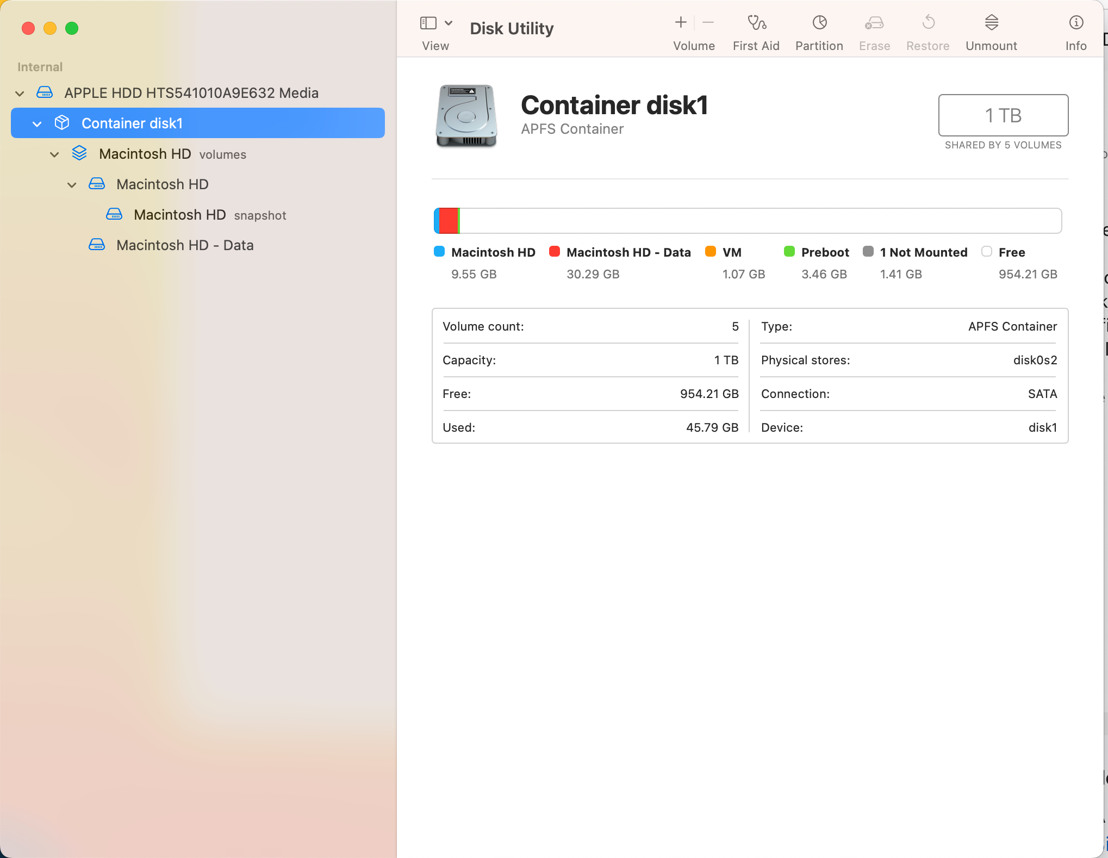Click the Container disk1 heading
This screenshot has height=858, width=1108.
coord(614,105)
